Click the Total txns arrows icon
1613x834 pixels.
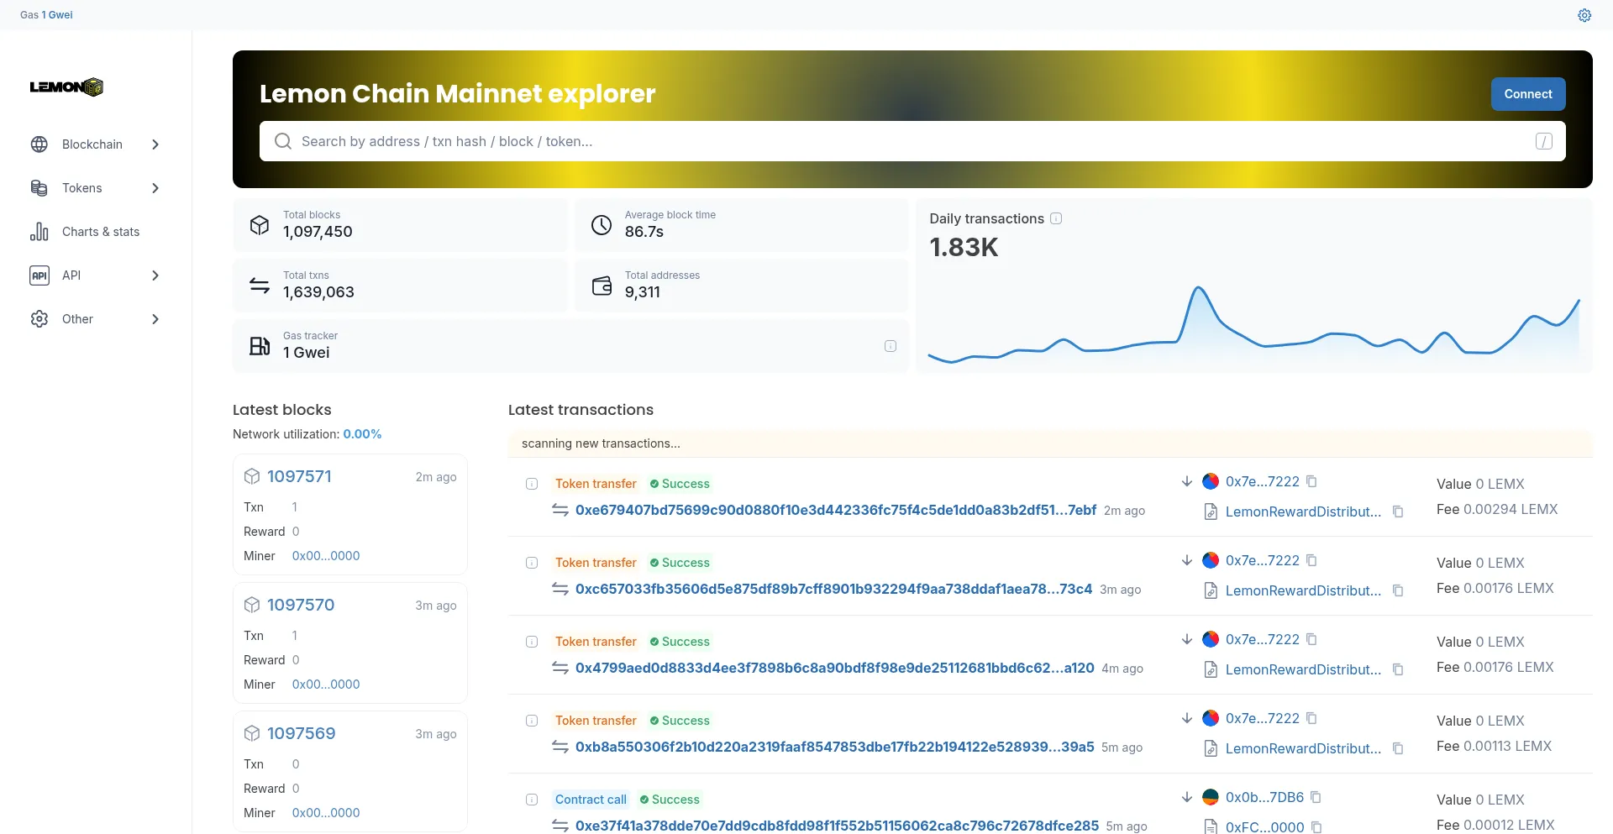260,286
